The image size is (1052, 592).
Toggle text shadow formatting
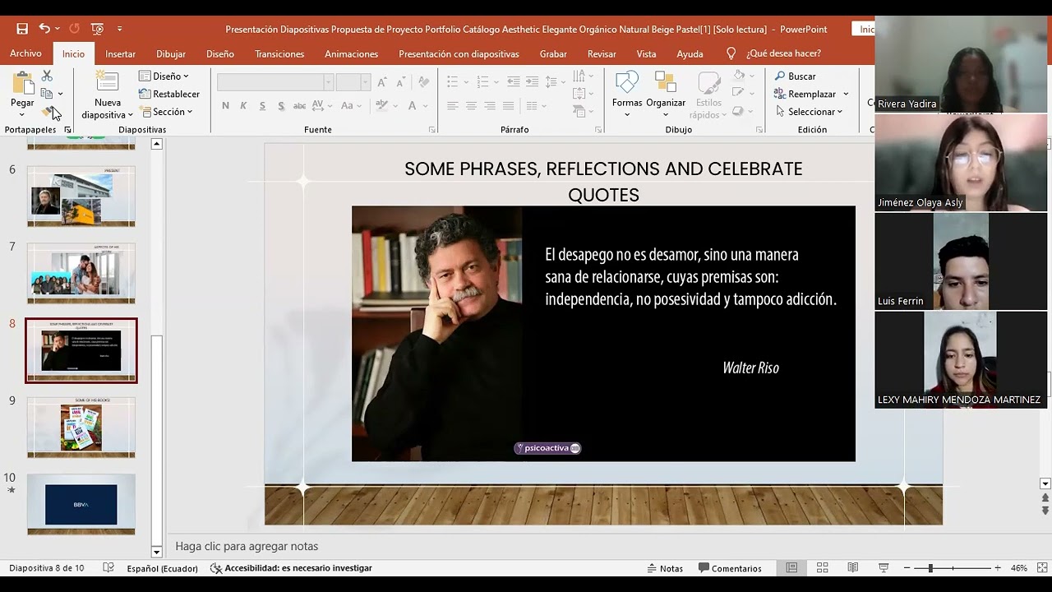click(x=281, y=105)
